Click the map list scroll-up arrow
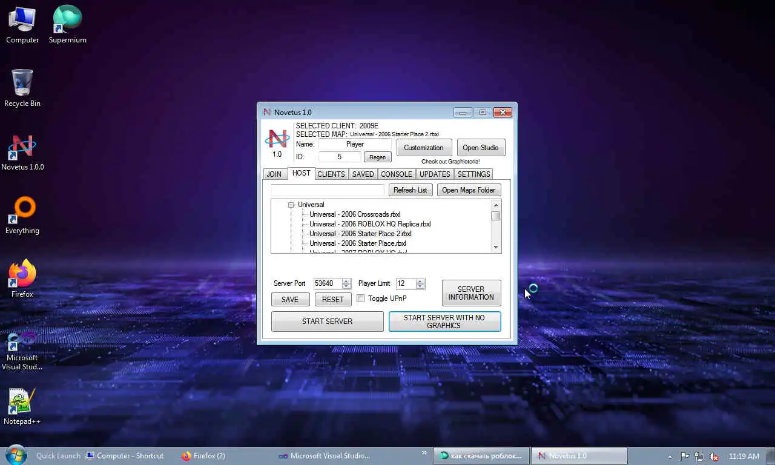The width and height of the screenshot is (775, 465). point(496,205)
